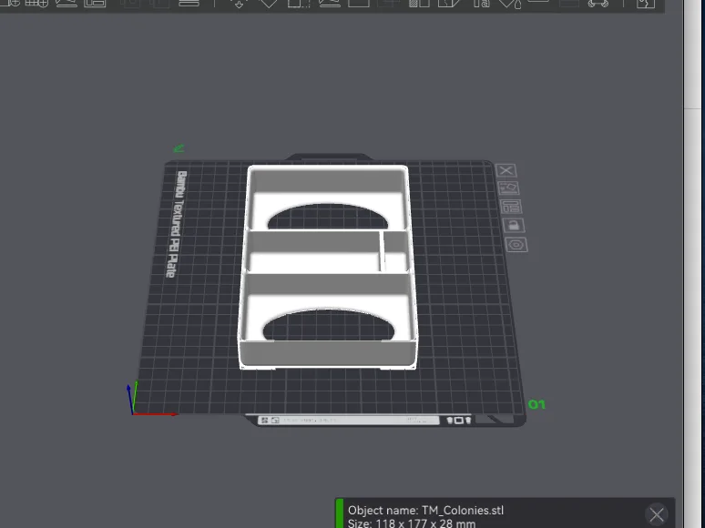This screenshot has height=528, width=705.
Task: Switch to Assembly view icon
Action: (x=598, y=3)
